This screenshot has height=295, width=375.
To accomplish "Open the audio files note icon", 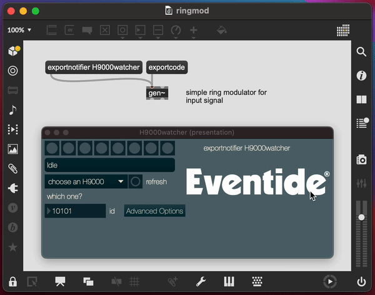I will 12,110.
